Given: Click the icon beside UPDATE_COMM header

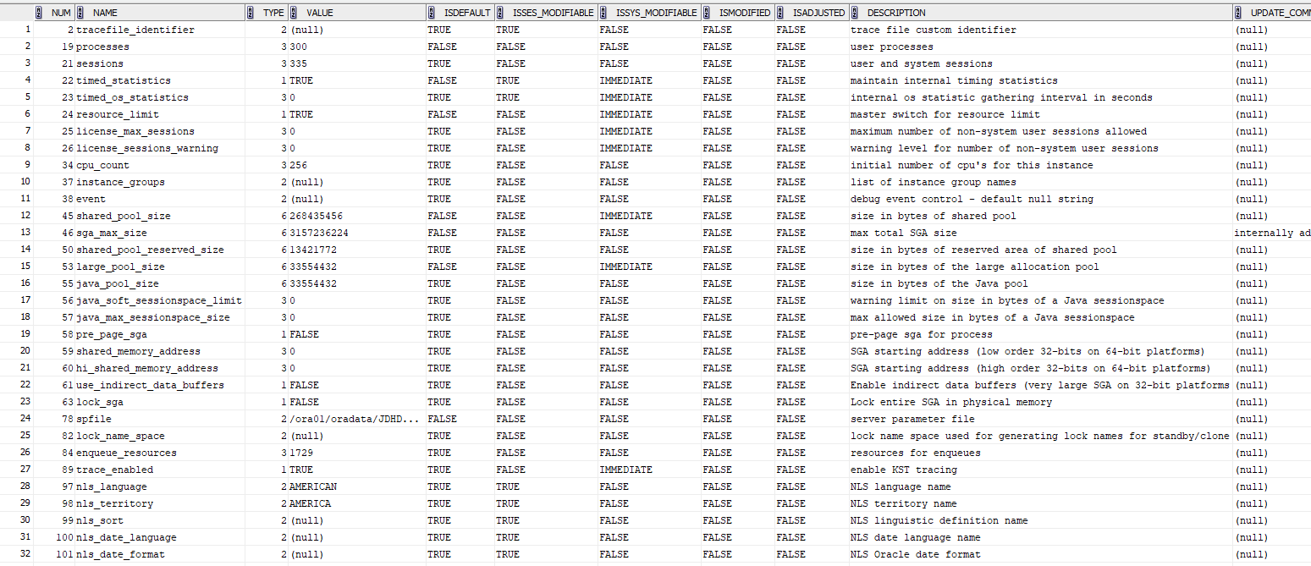Looking at the screenshot, I should (1240, 13).
